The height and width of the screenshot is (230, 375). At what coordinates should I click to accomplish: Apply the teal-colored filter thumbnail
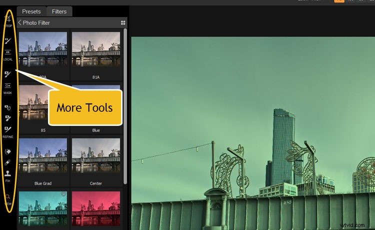tap(43, 208)
